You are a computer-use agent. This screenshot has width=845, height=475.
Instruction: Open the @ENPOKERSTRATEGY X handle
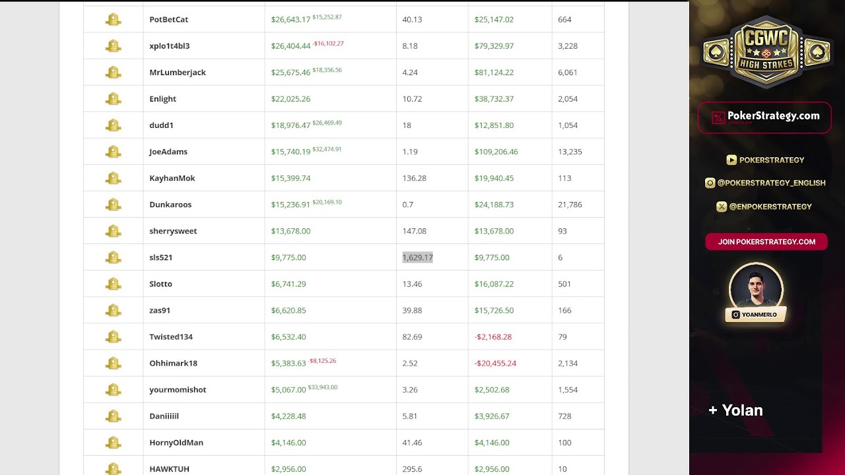770,206
